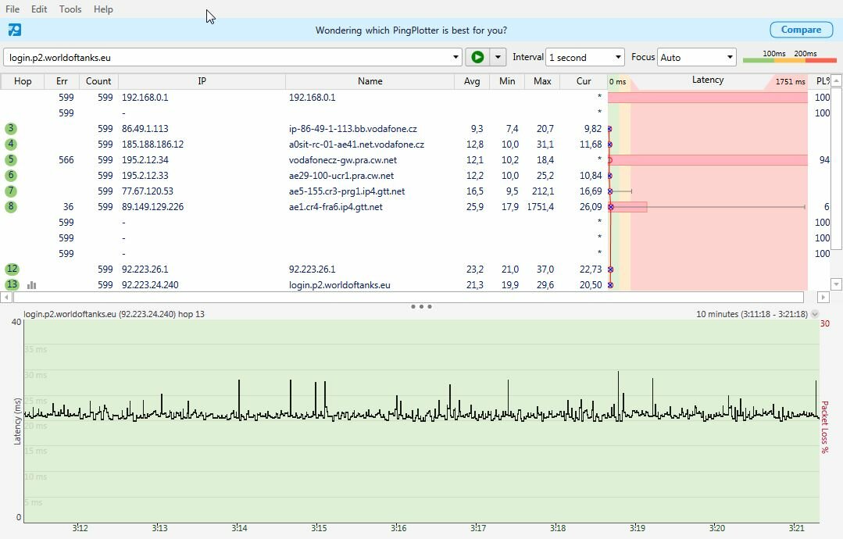Toggle the timeline graph icon beside hop 13
The height and width of the screenshot is (539, 843).
[x=32, y=285]
